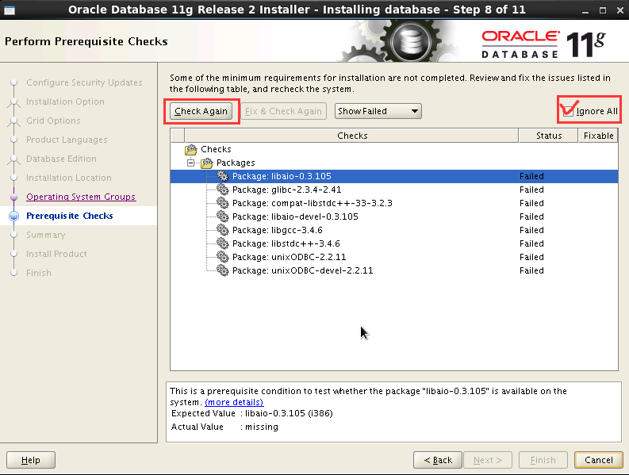Click the Actual Value missing text
This screenshot has height=475, width=629.
click(x=262, y=427)
